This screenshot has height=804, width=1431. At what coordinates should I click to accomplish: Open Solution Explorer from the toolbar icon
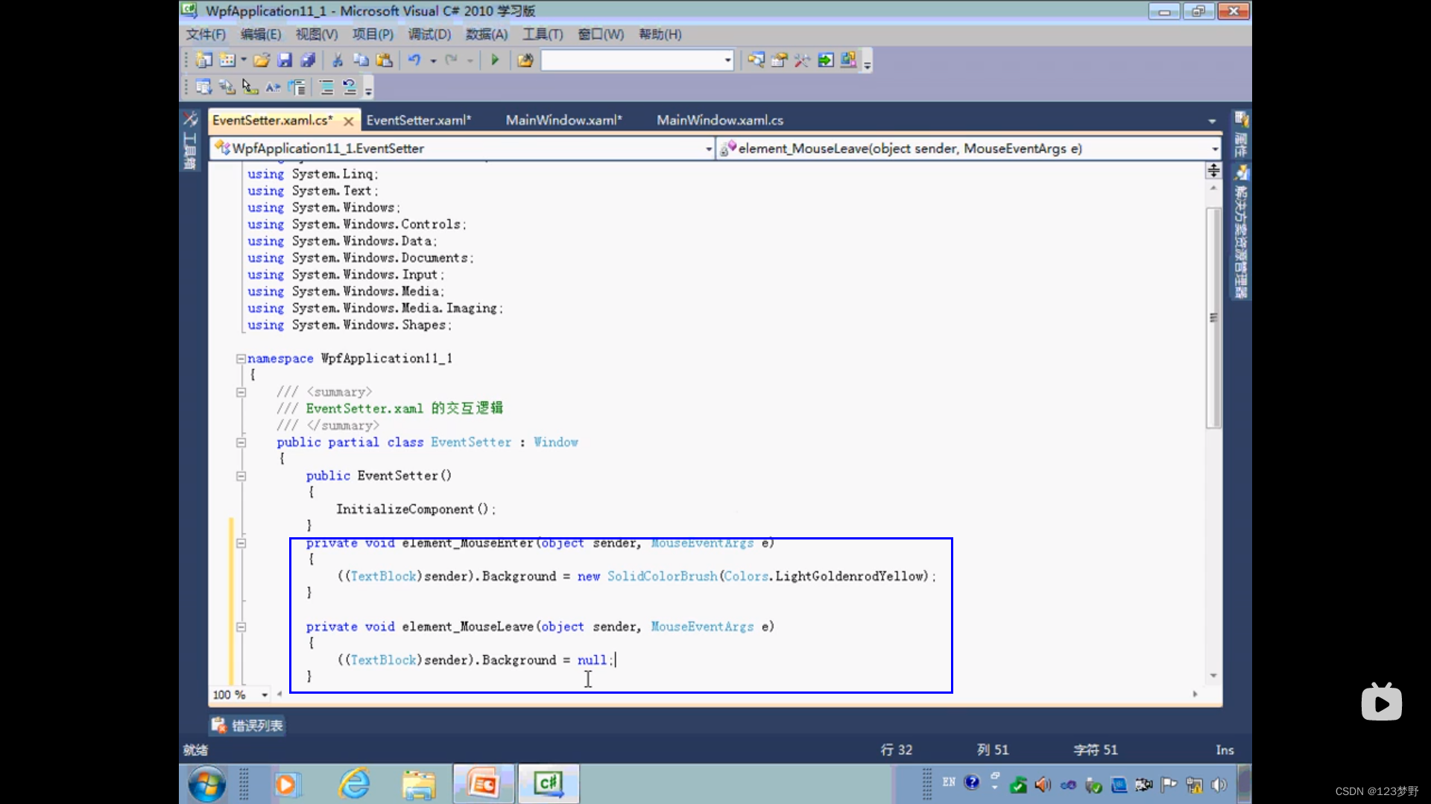756,60
